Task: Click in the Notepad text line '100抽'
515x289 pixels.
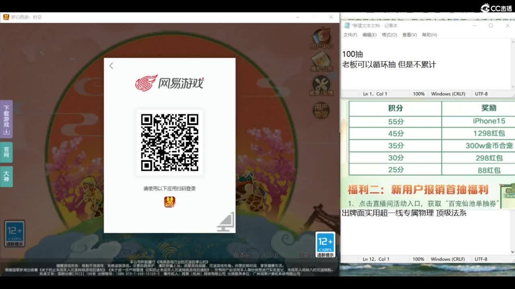Action: coord(352,54)
